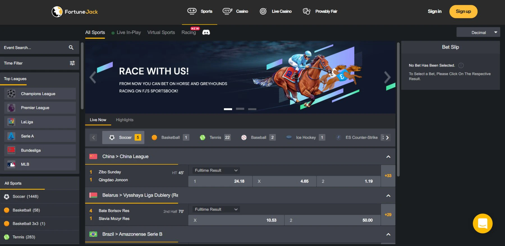This screenshot has height=246, width=505.
Task: Open Fulltime Result dropdown for Zibo Sunday match
Action: (216, 170)
